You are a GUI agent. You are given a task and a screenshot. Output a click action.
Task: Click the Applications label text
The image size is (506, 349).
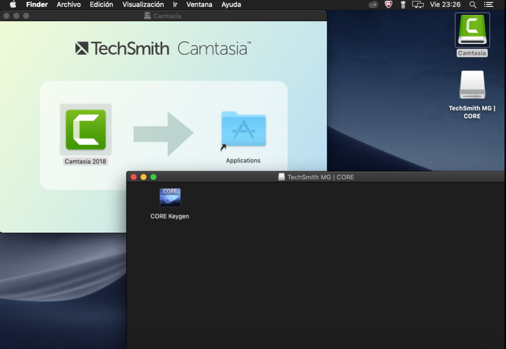tap(243, 160)
